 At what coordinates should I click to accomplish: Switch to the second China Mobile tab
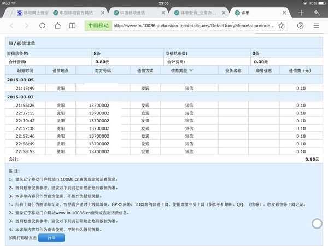(x=77, y=13)
